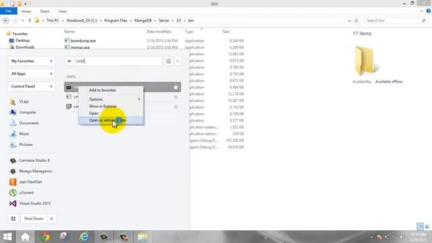Sort by Date modified column header
Image resolution: width=432 pixels, height=243 pixels.
point(159,32)
